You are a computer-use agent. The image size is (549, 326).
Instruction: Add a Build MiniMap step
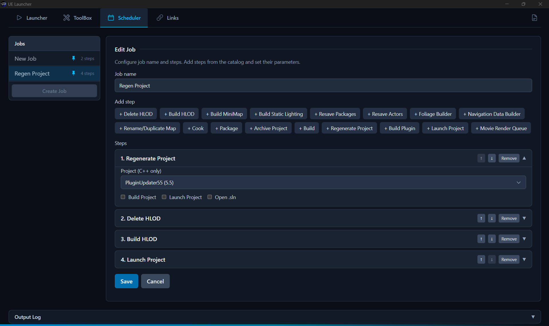[224, 114]
